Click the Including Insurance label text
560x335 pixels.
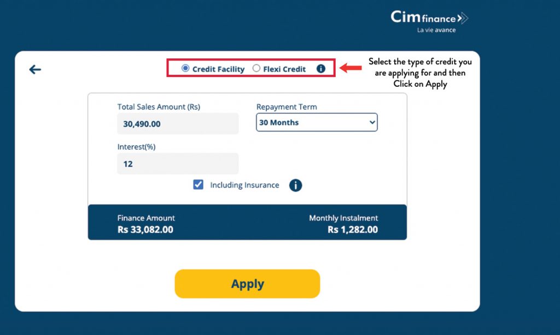point(244,185)
